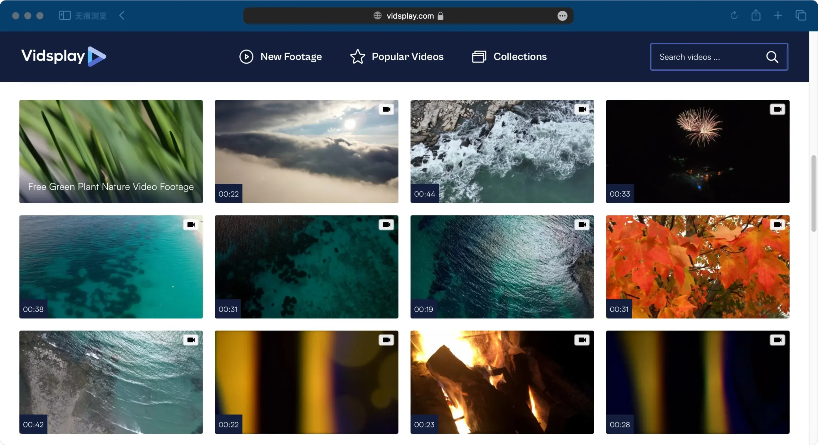Image resolution: width=818 pixels, height=445 pixels.
Task: Click the Vidsplay logo
Action: 64,56
